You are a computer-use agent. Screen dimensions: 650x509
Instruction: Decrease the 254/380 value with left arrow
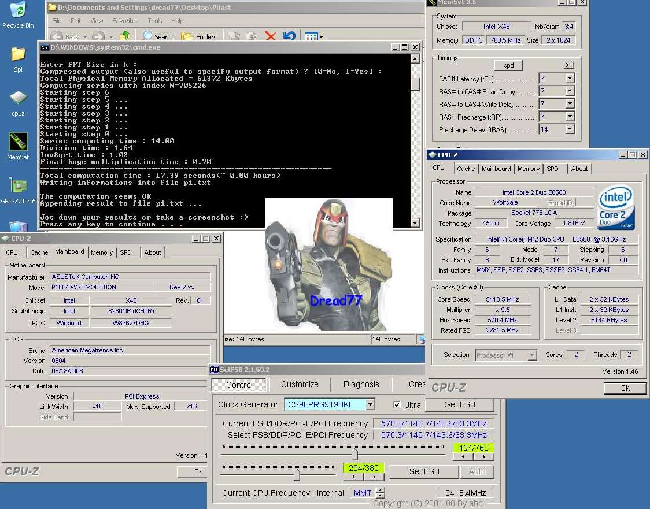353,477
